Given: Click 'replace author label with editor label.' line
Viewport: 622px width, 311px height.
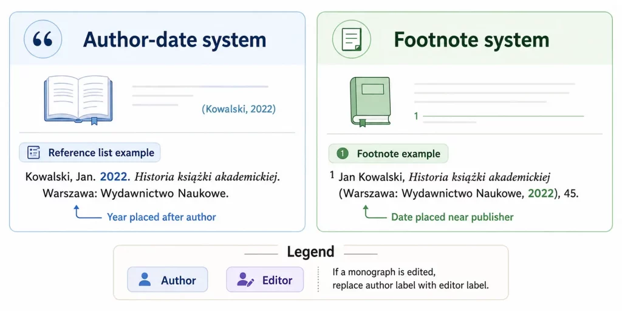Looking at the screenshot, I should point(411,285).
